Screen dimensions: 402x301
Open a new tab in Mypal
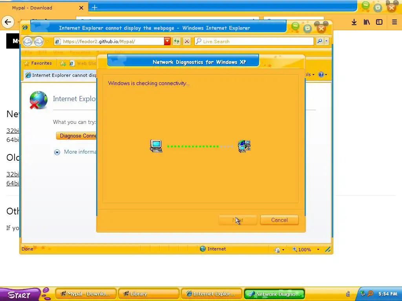[95, 8]
